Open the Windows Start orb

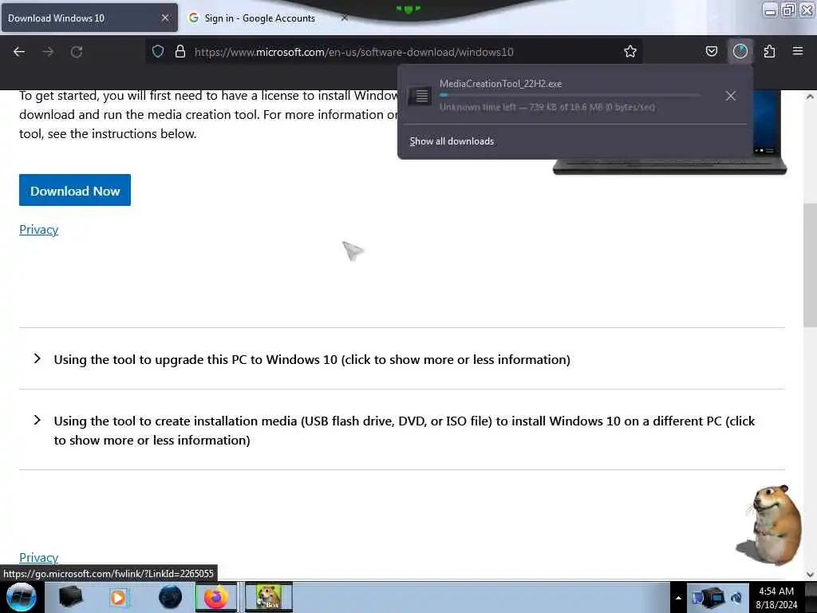pos(22,597)
